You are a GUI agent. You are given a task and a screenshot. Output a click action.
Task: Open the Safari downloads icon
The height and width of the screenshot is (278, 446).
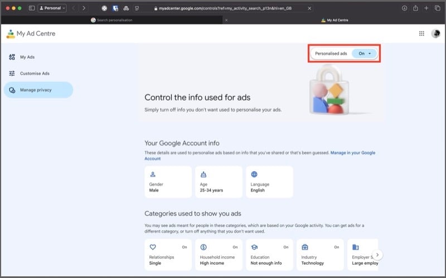(405, 8)
